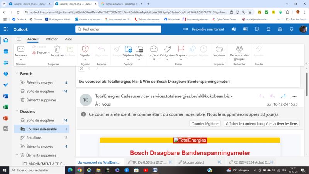309x174 pixels.
Task: Click Rejoindre maintenant
Action: pyautogui.click(x=208, y=29)
